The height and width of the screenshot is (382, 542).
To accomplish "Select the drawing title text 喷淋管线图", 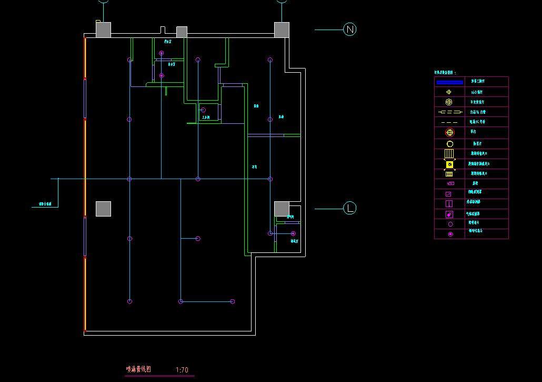I will (x=138, y=370).
